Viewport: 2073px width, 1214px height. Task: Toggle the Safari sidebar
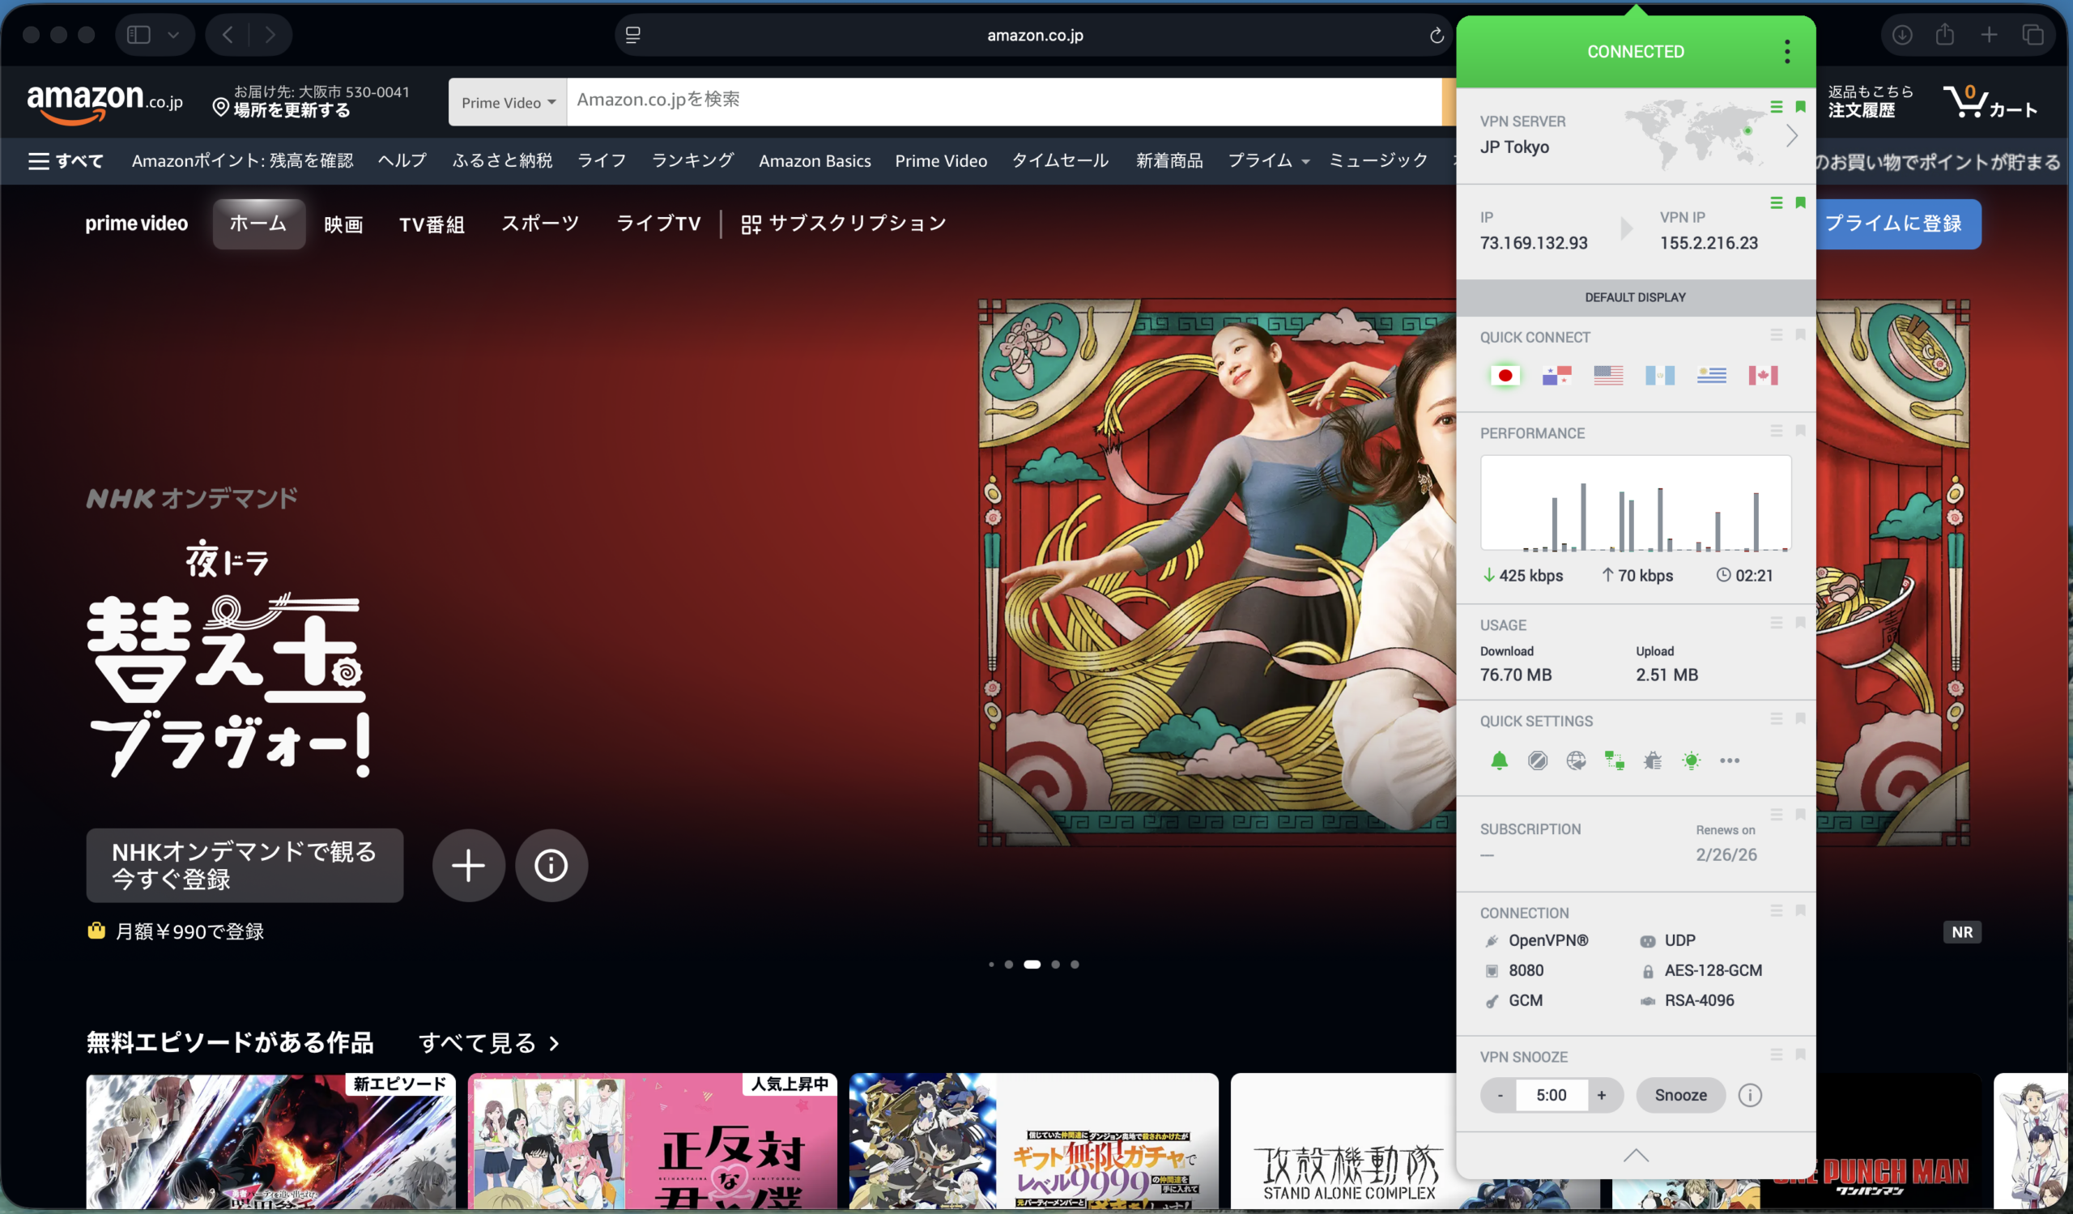point(138,35)
